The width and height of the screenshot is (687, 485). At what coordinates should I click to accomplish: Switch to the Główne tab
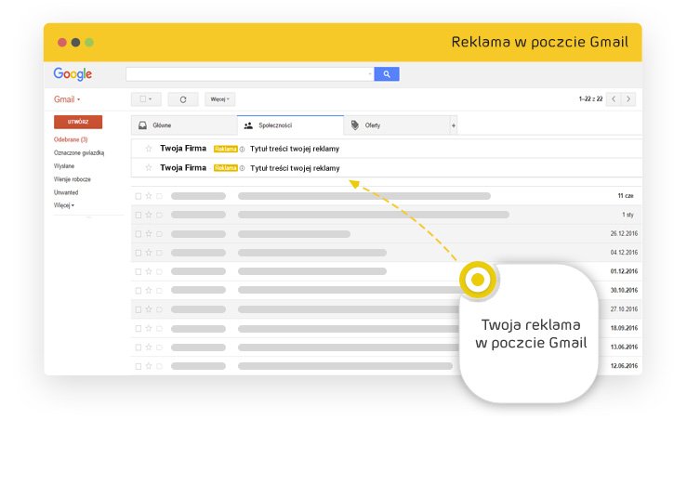pyautogui.click(x=184, y=125)
